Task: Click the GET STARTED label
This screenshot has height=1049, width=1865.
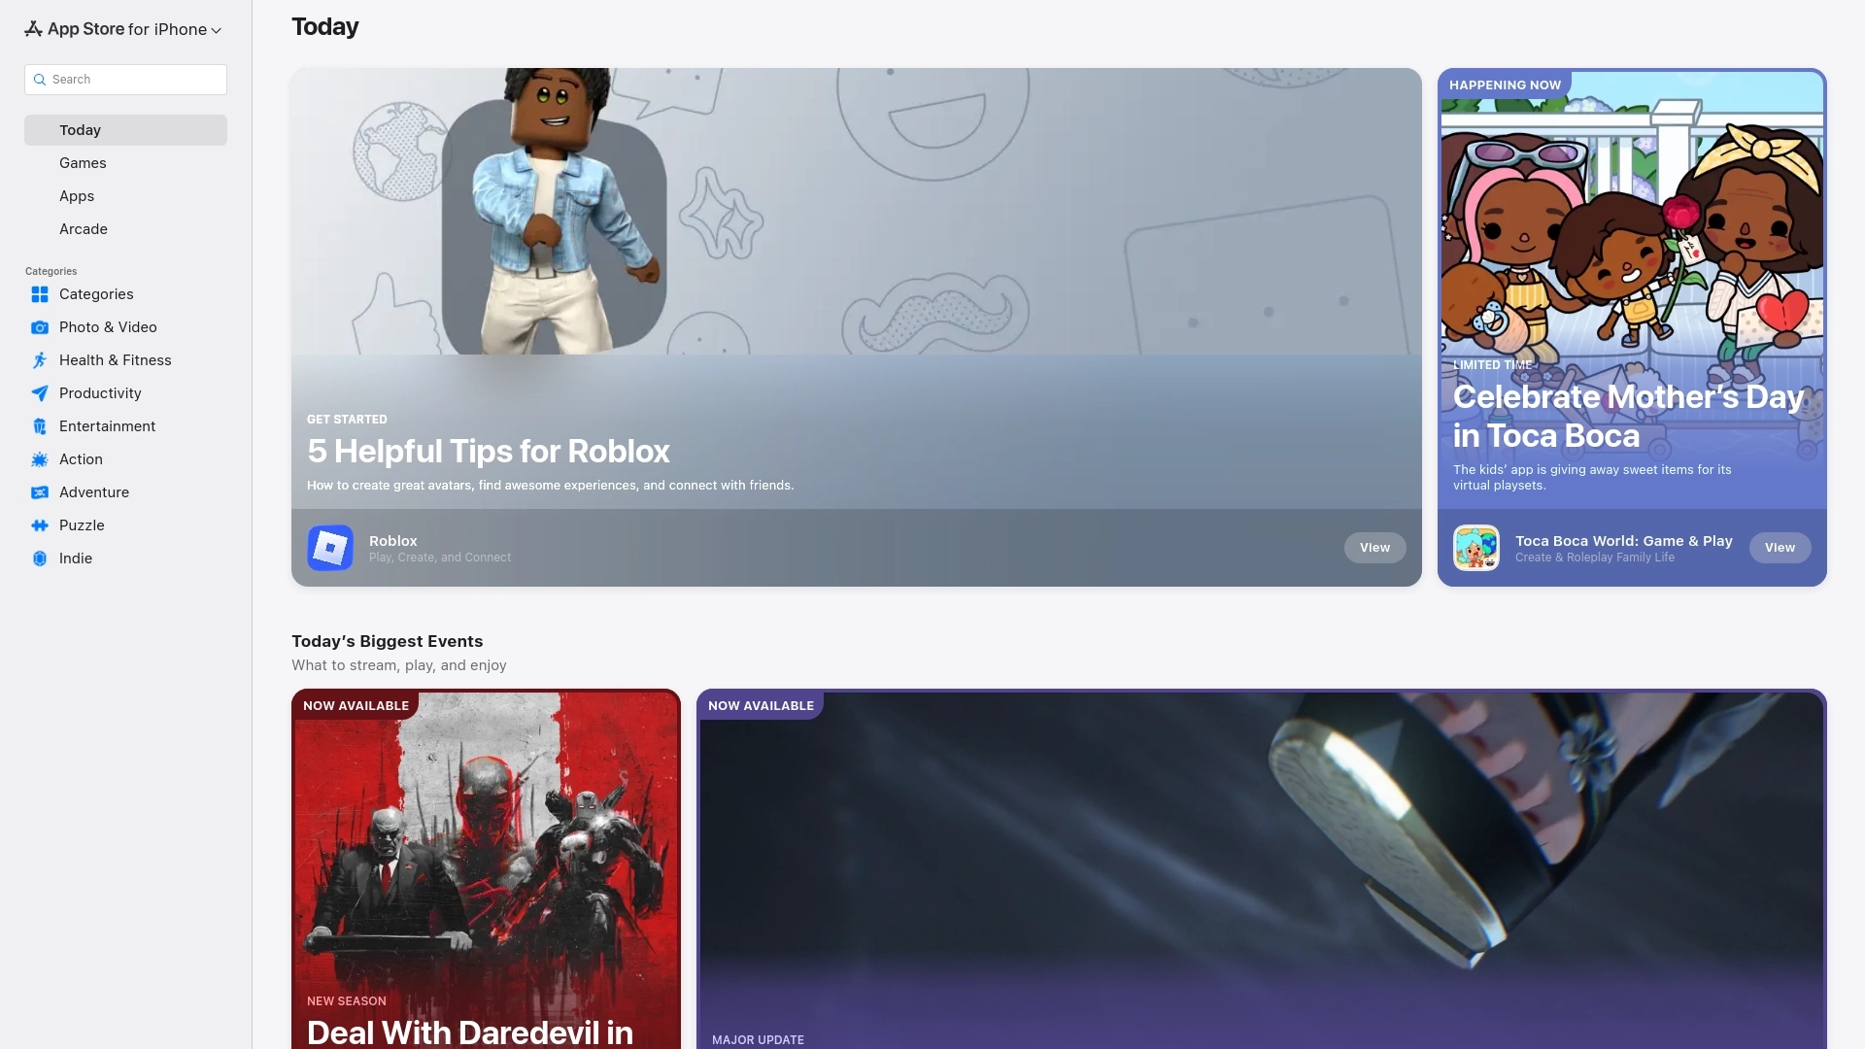Action: [x=347, y=420]
